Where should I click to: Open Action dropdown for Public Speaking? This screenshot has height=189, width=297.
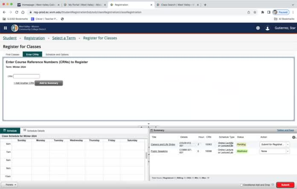point(275,151)
